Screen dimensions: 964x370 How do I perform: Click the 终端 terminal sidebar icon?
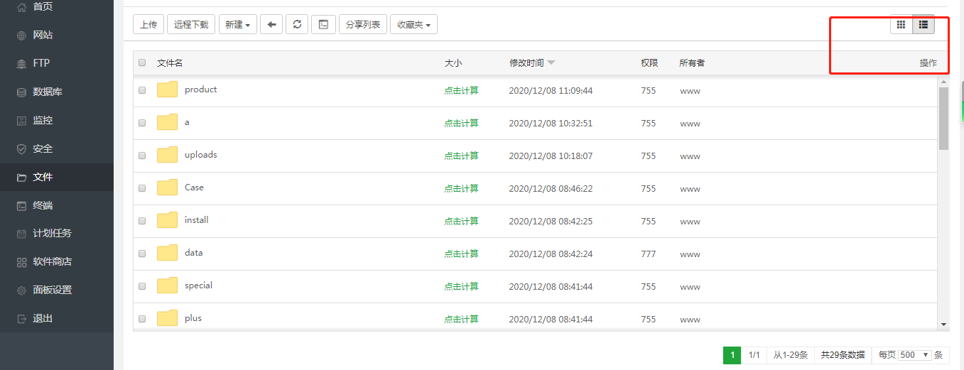(21, 205)
